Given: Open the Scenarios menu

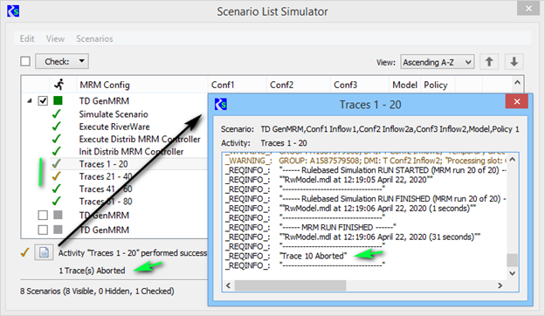Looking at the screenshot, I should coord(94,38).
